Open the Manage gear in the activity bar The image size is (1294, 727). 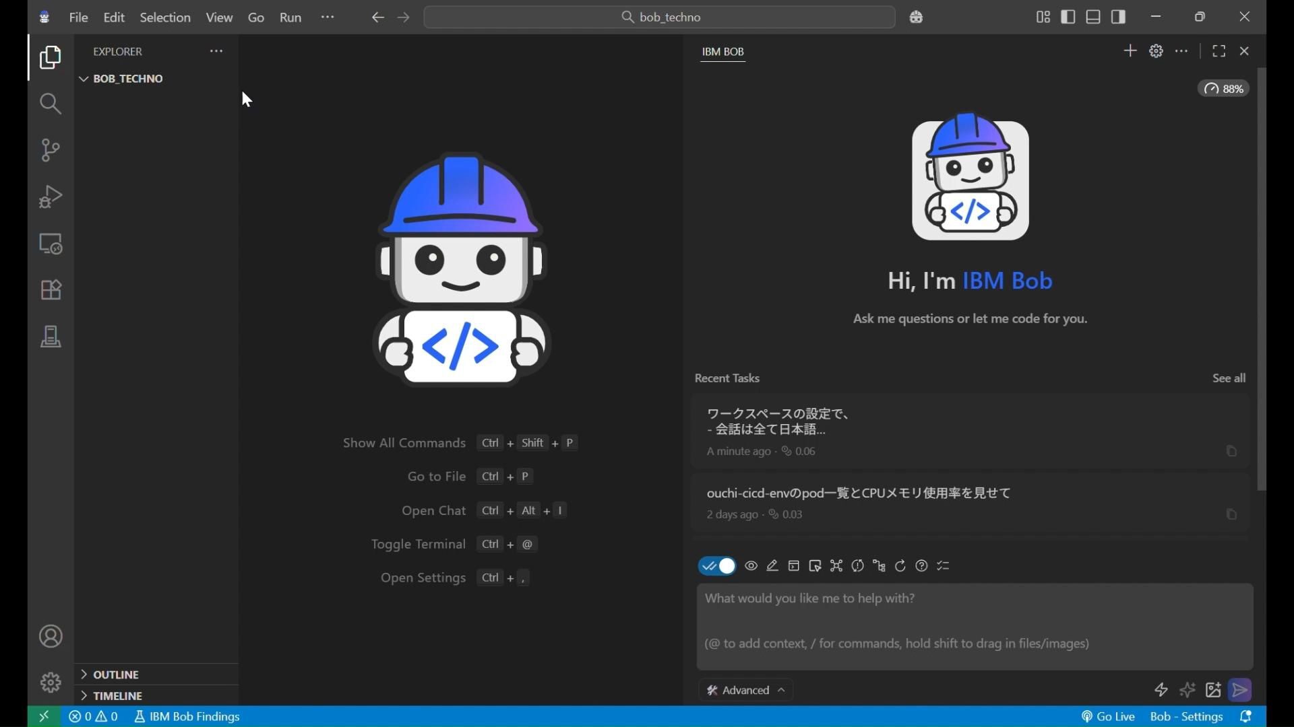[51, 683]
